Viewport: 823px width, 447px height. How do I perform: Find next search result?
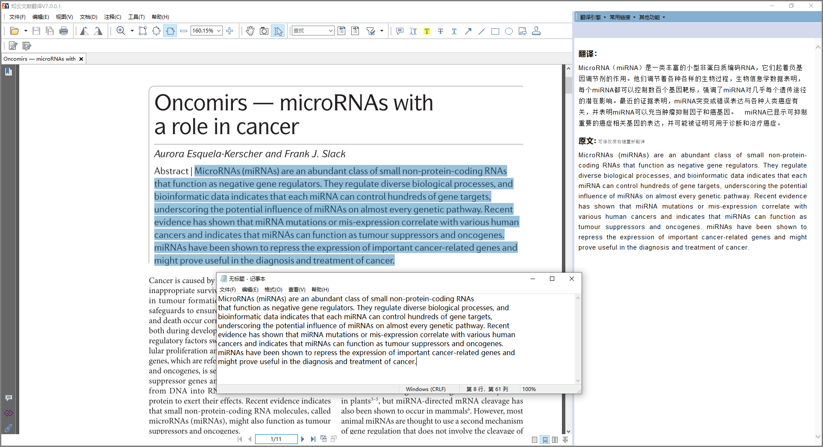pos(355,31)
